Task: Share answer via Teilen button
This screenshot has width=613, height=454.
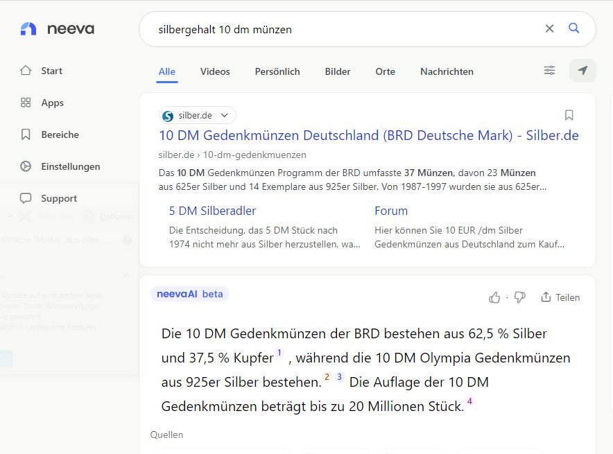Action: (560, 297)
